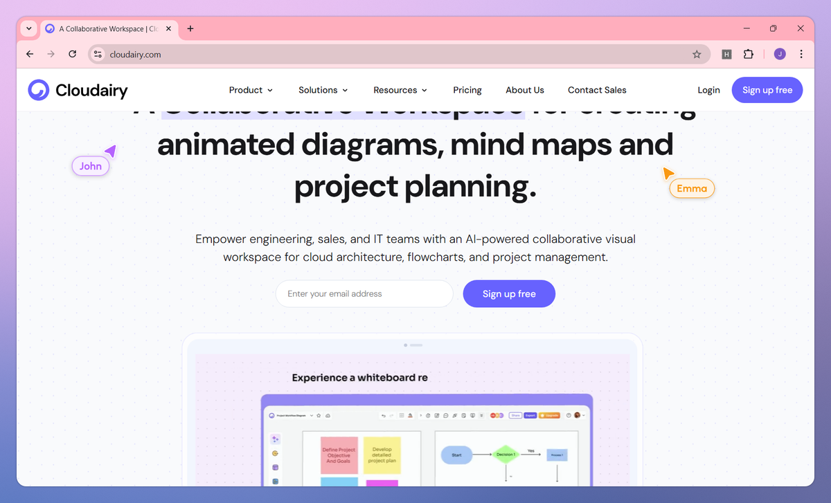
Task: Open the About Us page
Action: (525, 90)
